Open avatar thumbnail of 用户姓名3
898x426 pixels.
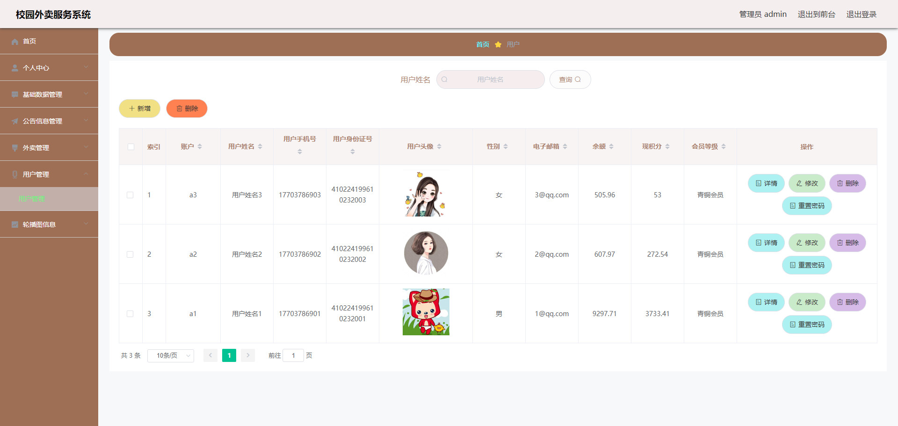coord(426,194)
